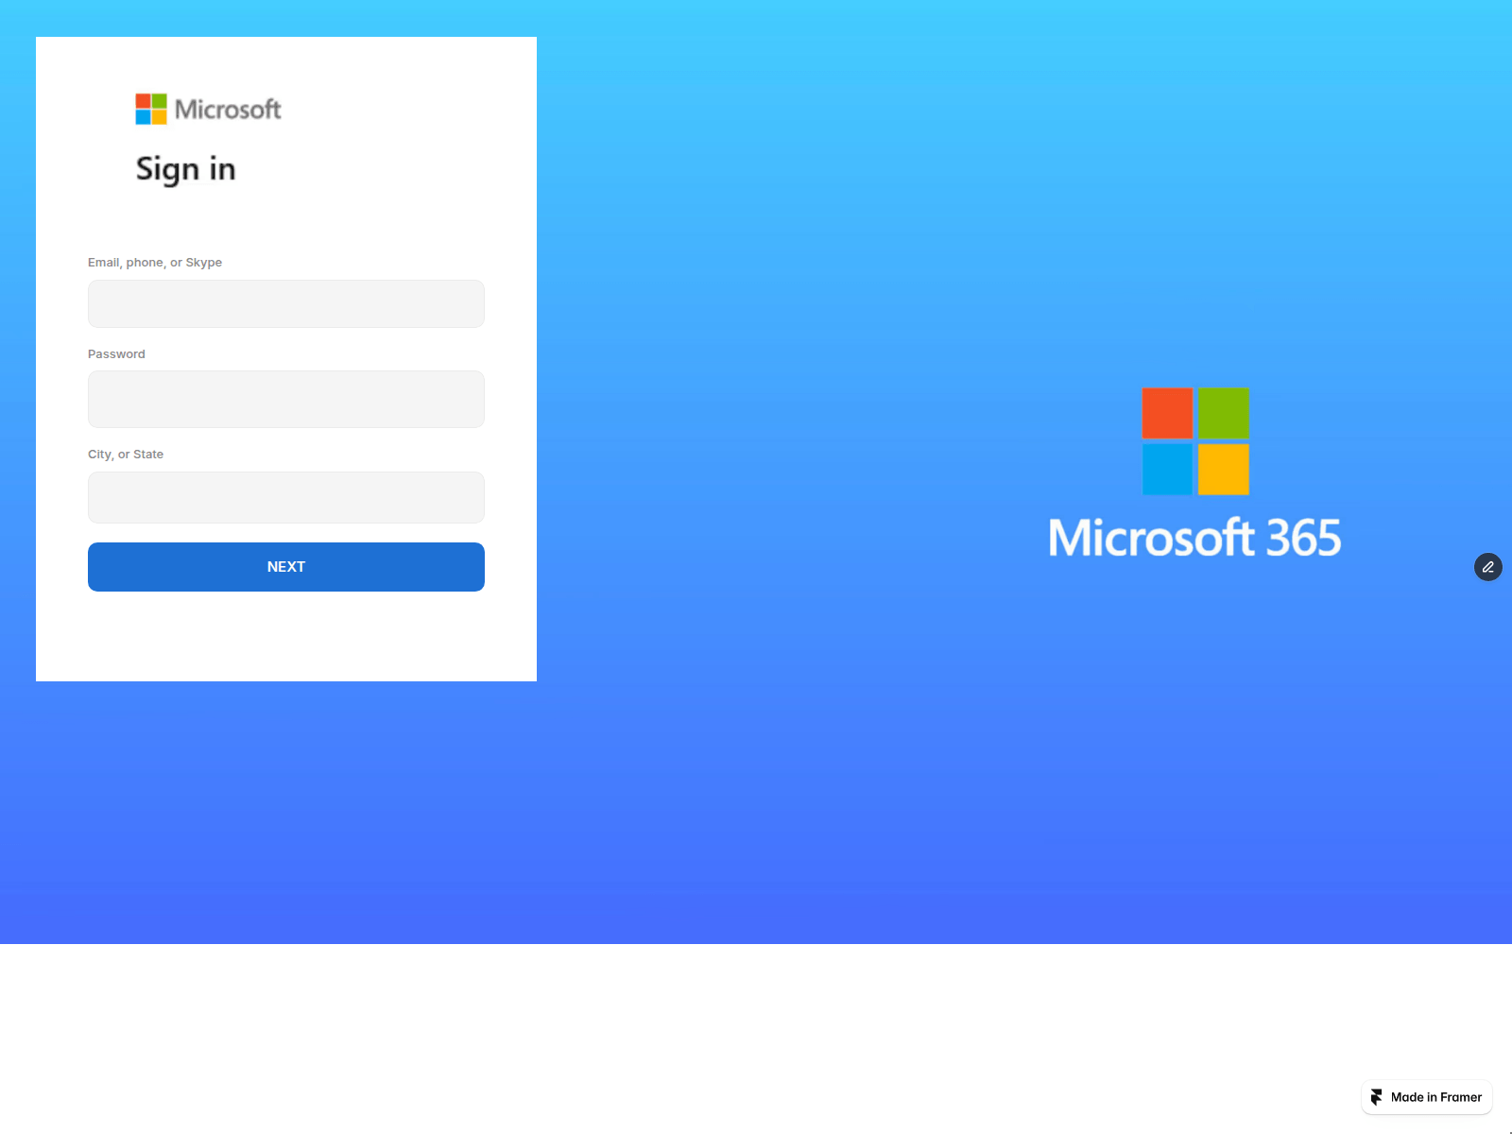The height and width of the screenshot is (1134, 1512).
Task: Click the "Email, phone, or Skype" label
Action: (155, 263)
